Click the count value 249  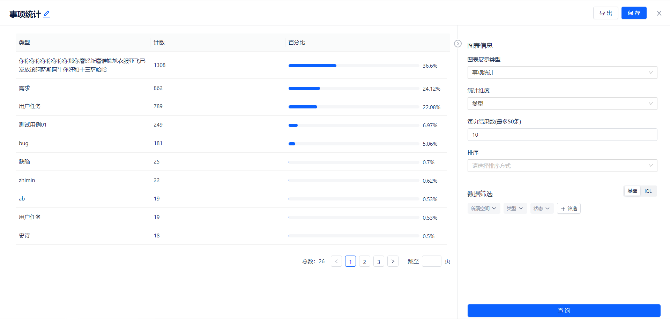(158, 125)
